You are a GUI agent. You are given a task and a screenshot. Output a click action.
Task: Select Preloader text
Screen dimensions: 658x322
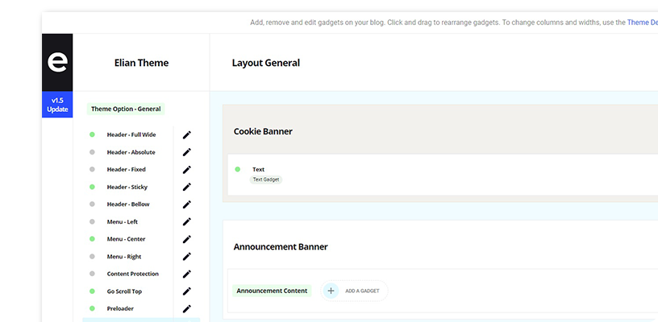tap(120, 308)
